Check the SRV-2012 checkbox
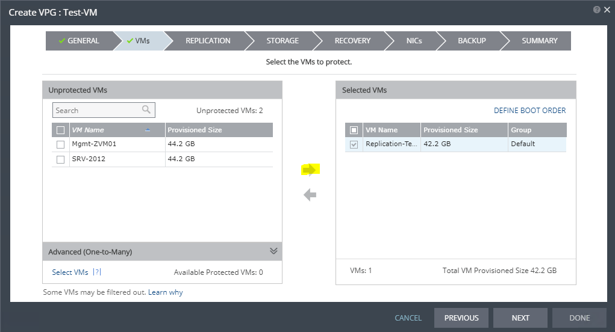The width and height of the screenshot is (615, 332). [x=60, y=159]
